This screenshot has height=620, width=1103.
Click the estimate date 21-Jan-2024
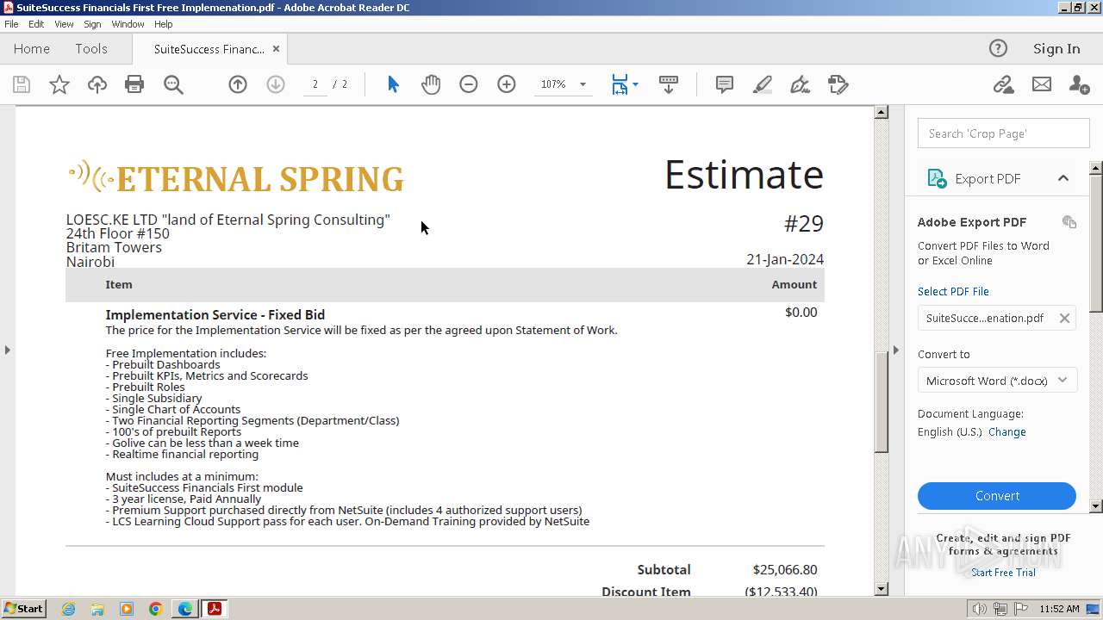[x=785, y=259]
